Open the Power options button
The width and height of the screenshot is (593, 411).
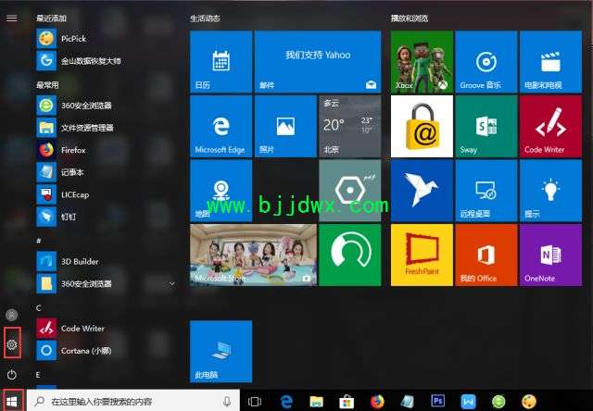[12, 375]
